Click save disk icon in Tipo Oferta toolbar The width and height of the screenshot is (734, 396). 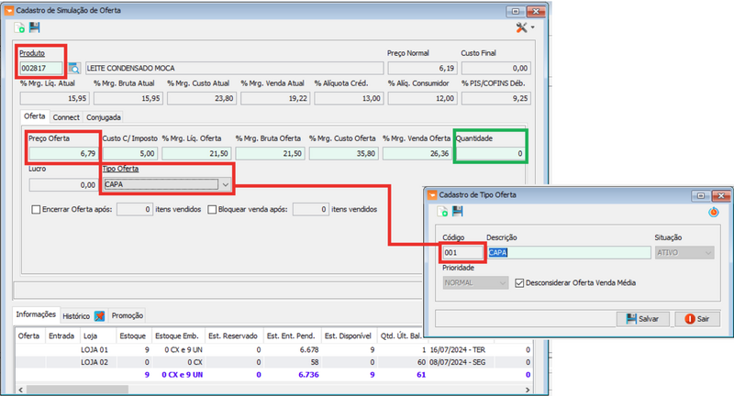click(457, 212)
